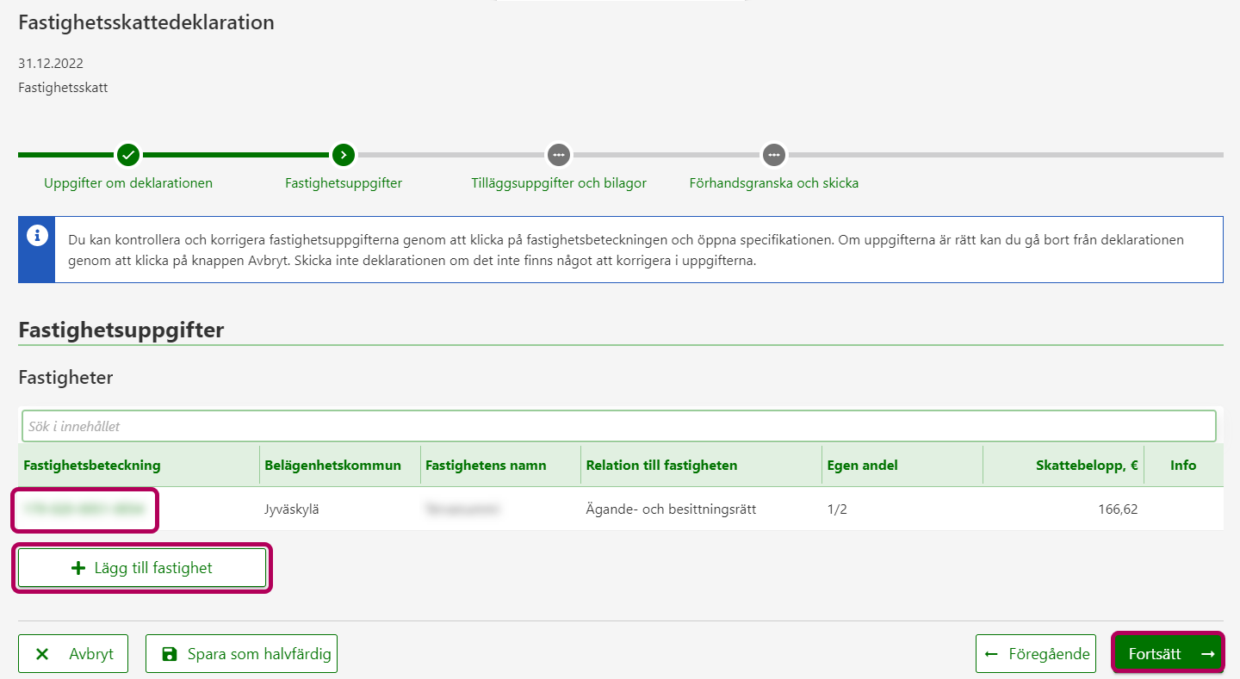
Task: Click the third step's dotted circle icon
Action: (x=559, y=155)
